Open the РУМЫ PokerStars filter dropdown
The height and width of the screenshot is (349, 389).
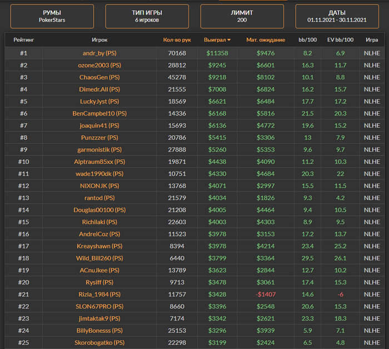(52, 16)
